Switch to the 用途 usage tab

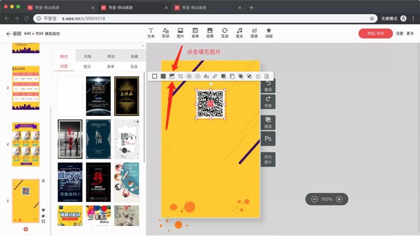coord(110,56)
